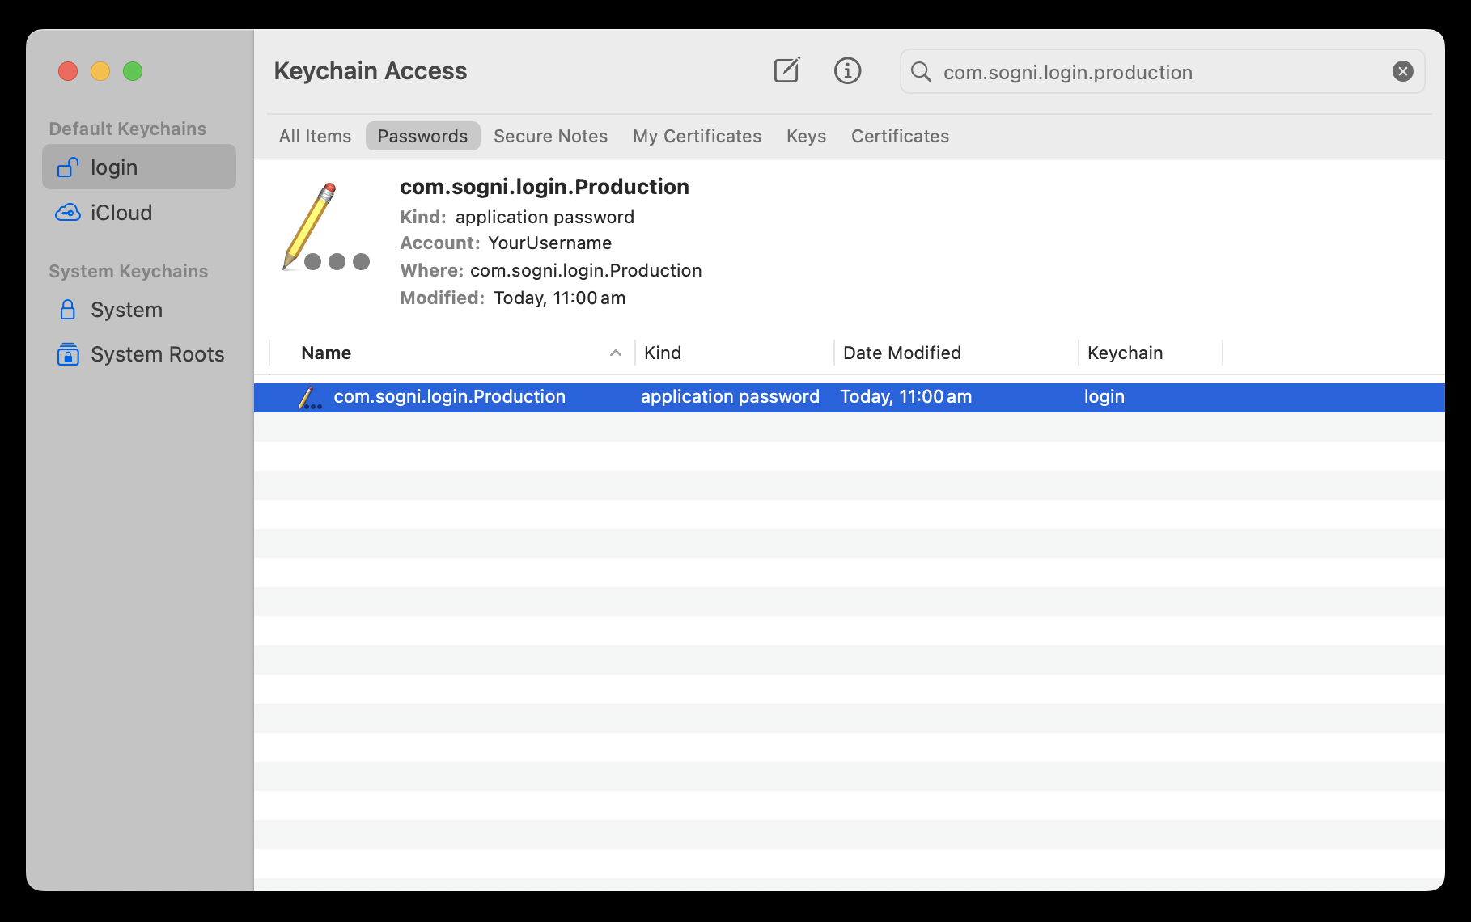The width and height of the screenshot is (1471, 922).
Task: Select the login keychain in sidebar
Action: coord(139,167)
